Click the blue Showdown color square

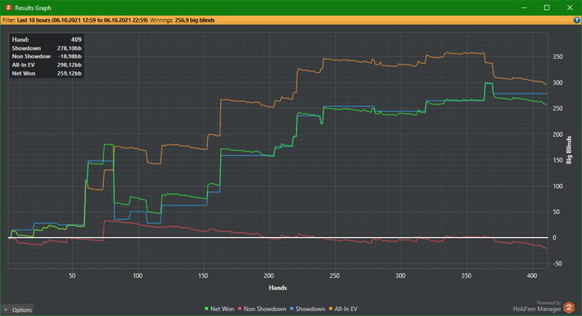(292, 309)
